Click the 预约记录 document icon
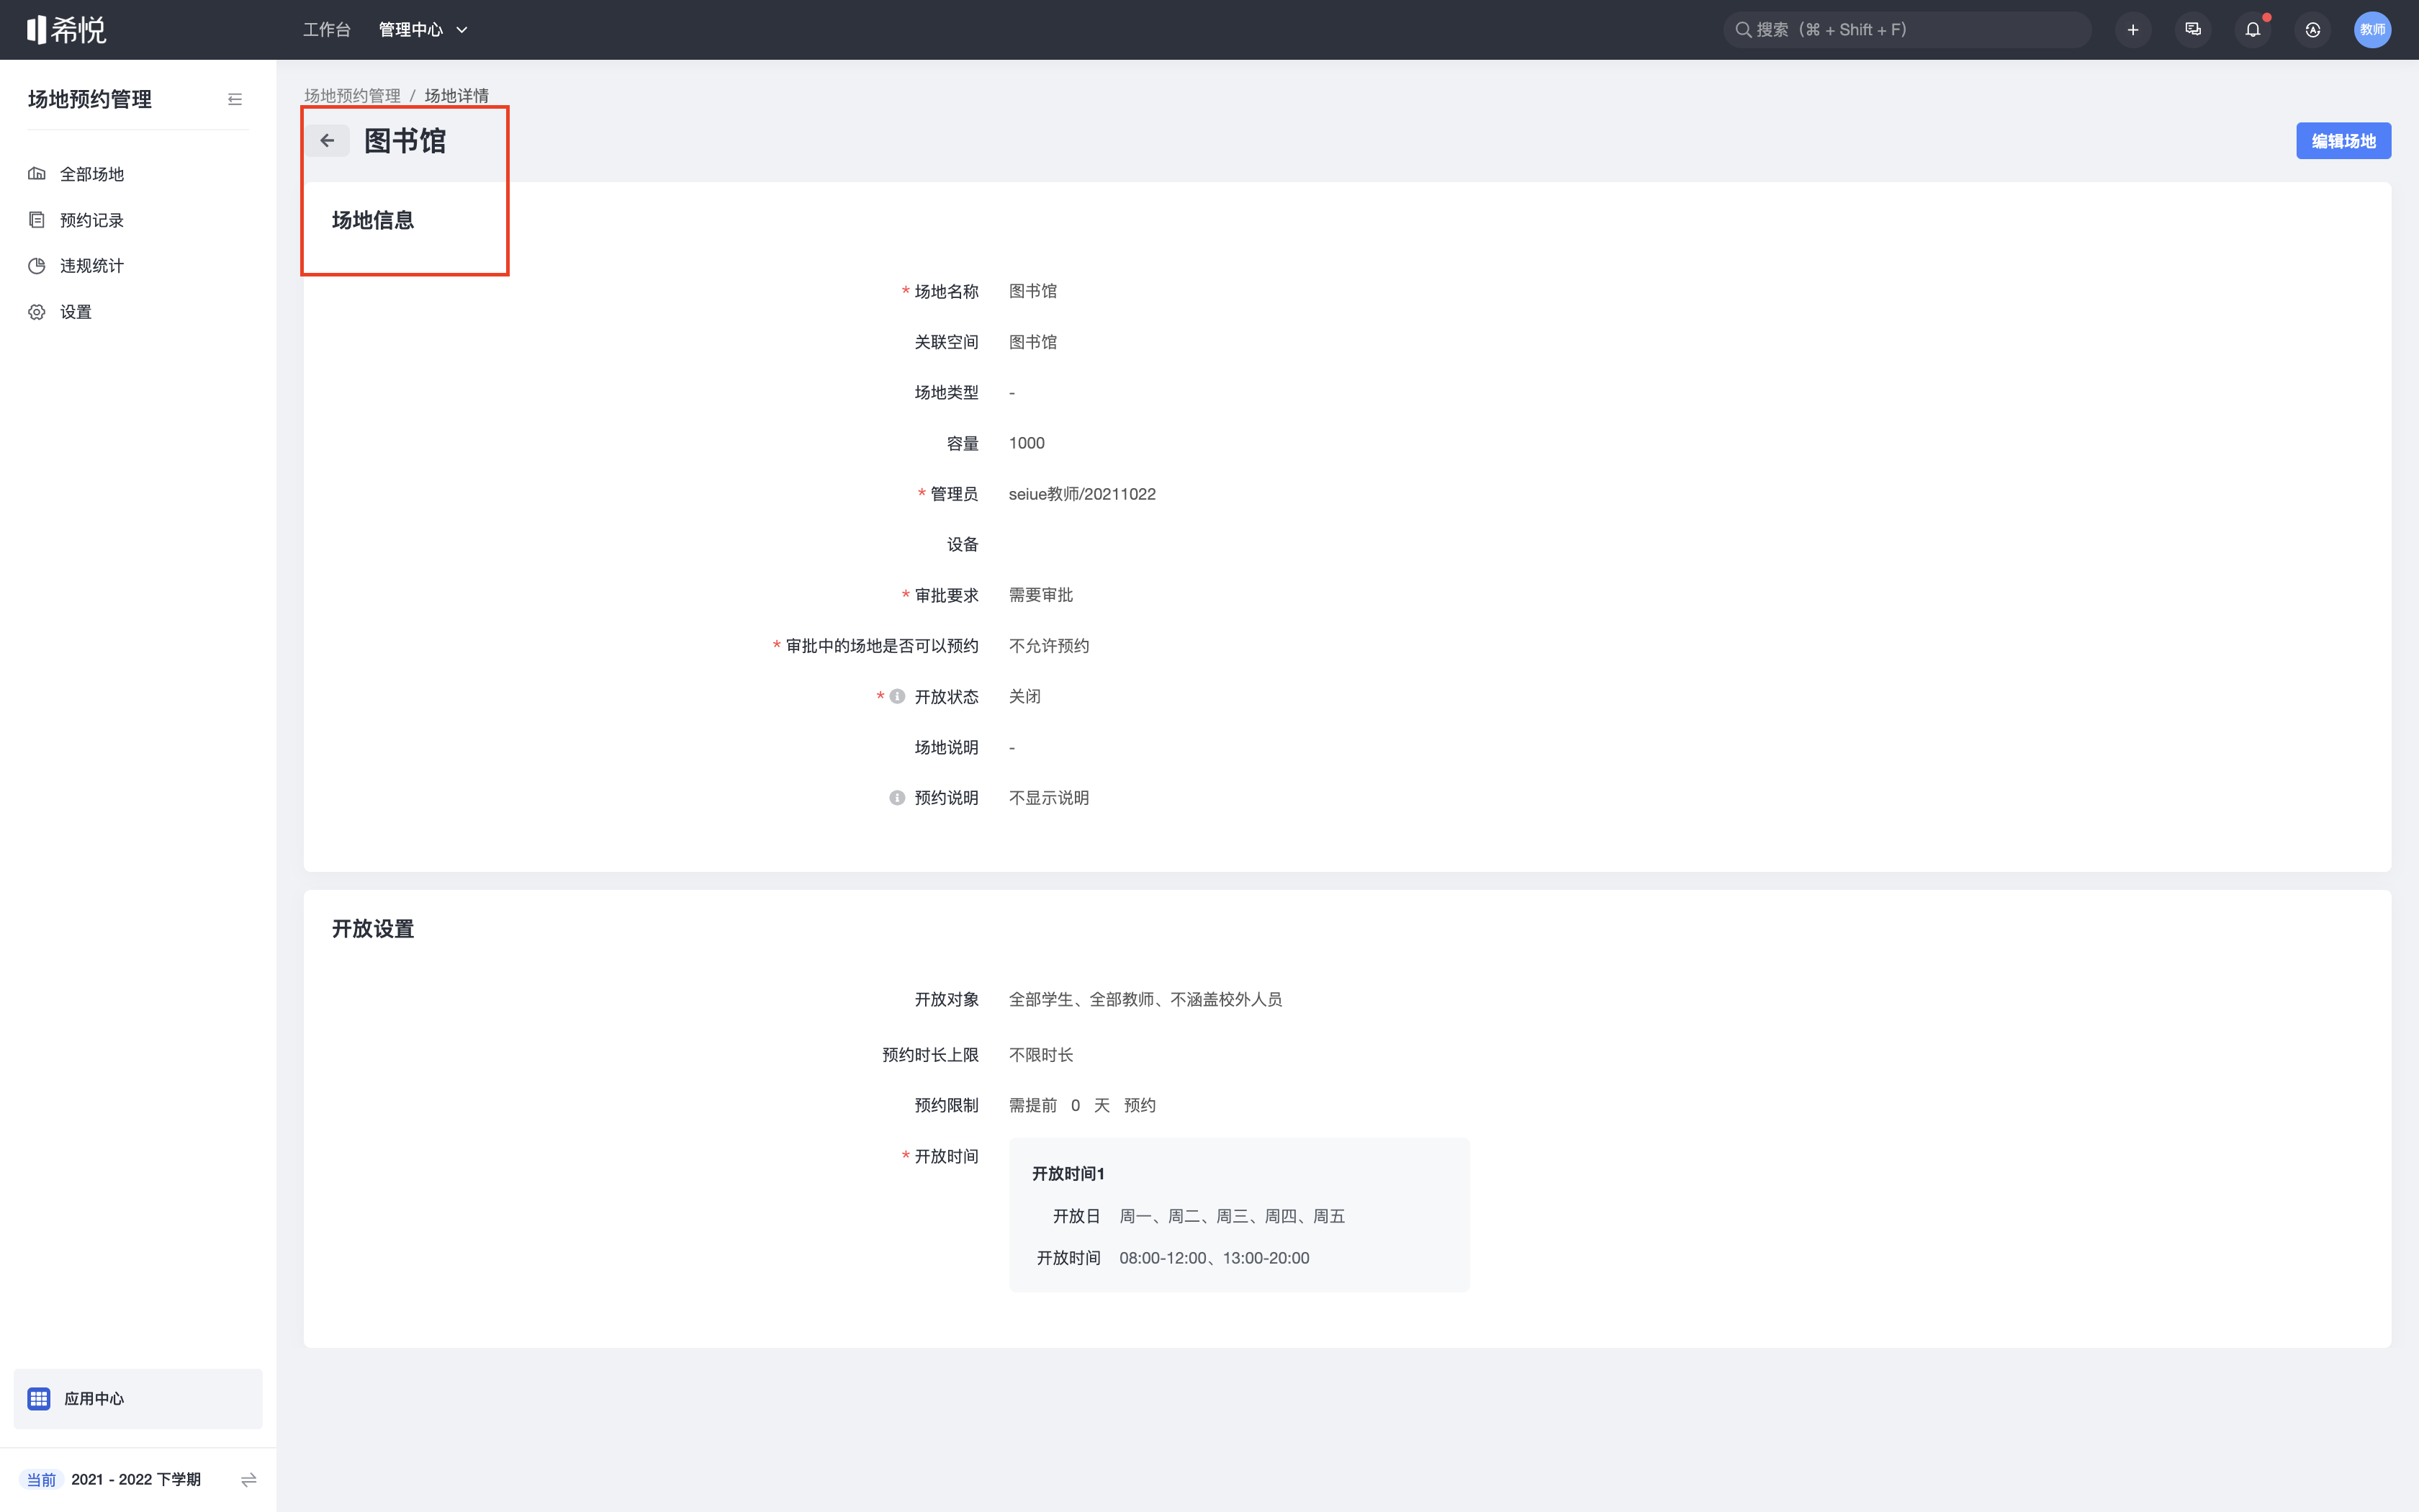2419x1512 pixels. coord(37,220)
